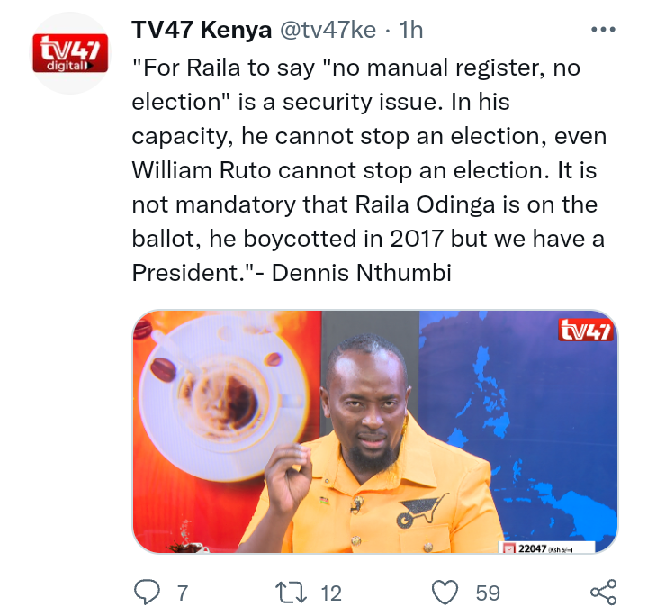Screen dimensions: 648x607
Task: Click the words William Ruto in tweet
Action: (202, 170)
